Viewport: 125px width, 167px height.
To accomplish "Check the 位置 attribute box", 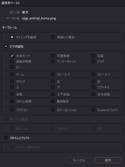I will [x=93, y=56].
